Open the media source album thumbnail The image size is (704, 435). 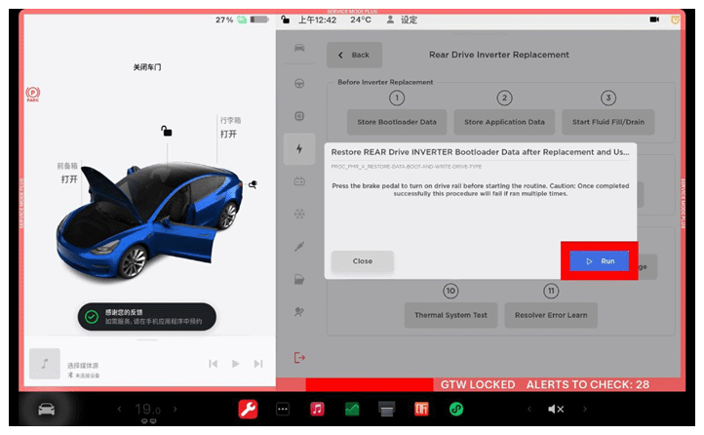pyautogui.click(x=45, y=364)
